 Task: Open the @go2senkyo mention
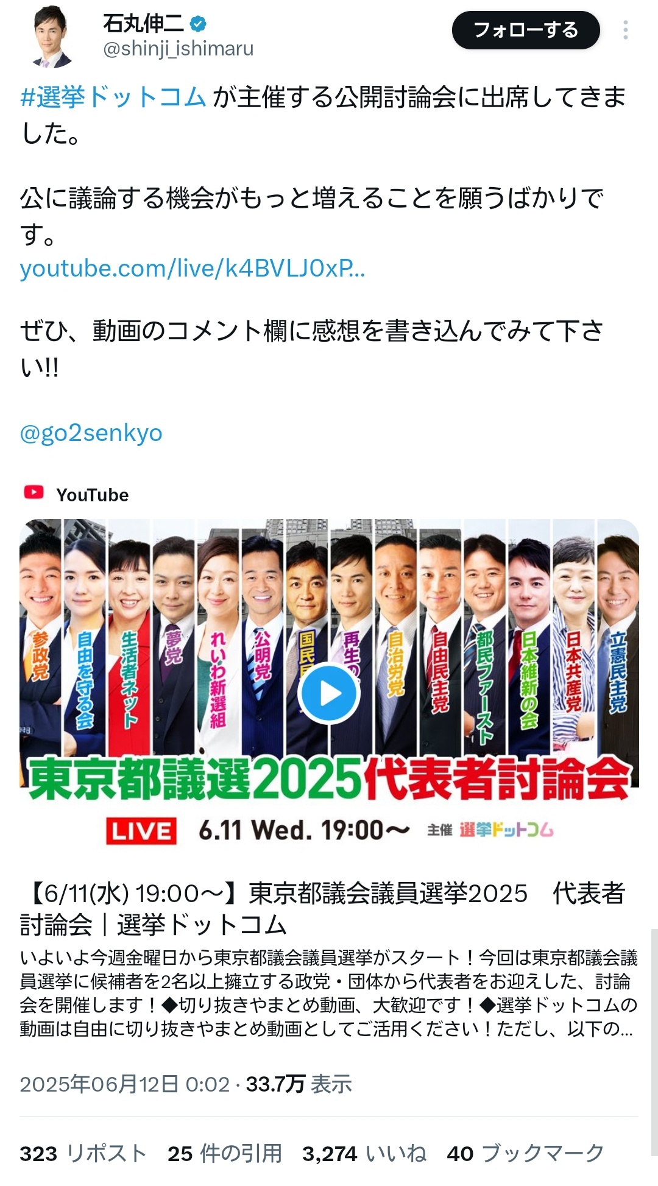click(x=91, y=433)
